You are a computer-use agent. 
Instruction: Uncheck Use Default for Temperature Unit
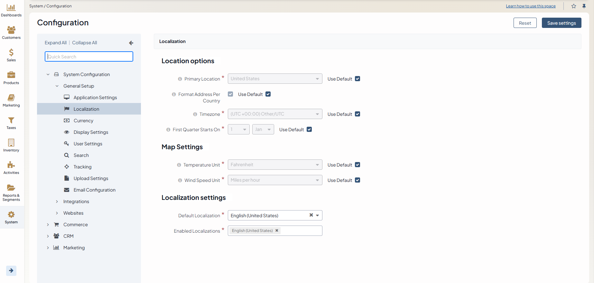pos(357,165)
